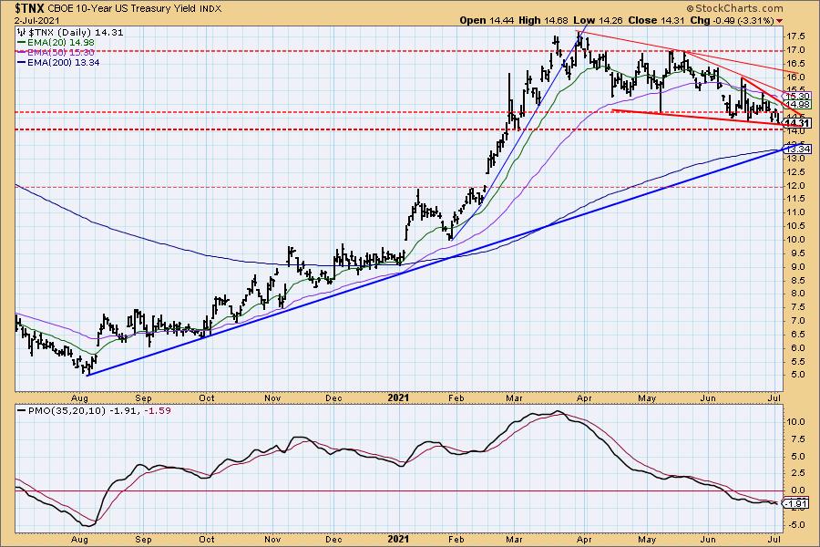The width and height of the screenshot is (820, 547).
Task: Click the Nov label under the PMO panel
Action: pyautogui.click(x=272, y=539)
